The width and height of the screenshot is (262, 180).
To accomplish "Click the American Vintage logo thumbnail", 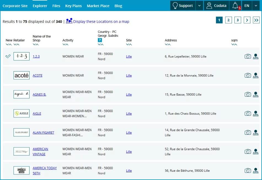I will click(22, 152).
